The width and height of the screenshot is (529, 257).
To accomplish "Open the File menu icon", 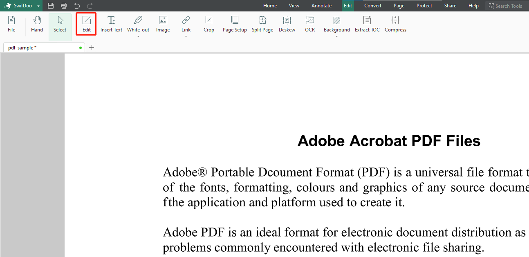I will click(11, 24).
